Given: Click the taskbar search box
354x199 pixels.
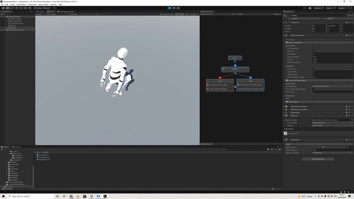Looking at the screenshot, I should point(30,196).
